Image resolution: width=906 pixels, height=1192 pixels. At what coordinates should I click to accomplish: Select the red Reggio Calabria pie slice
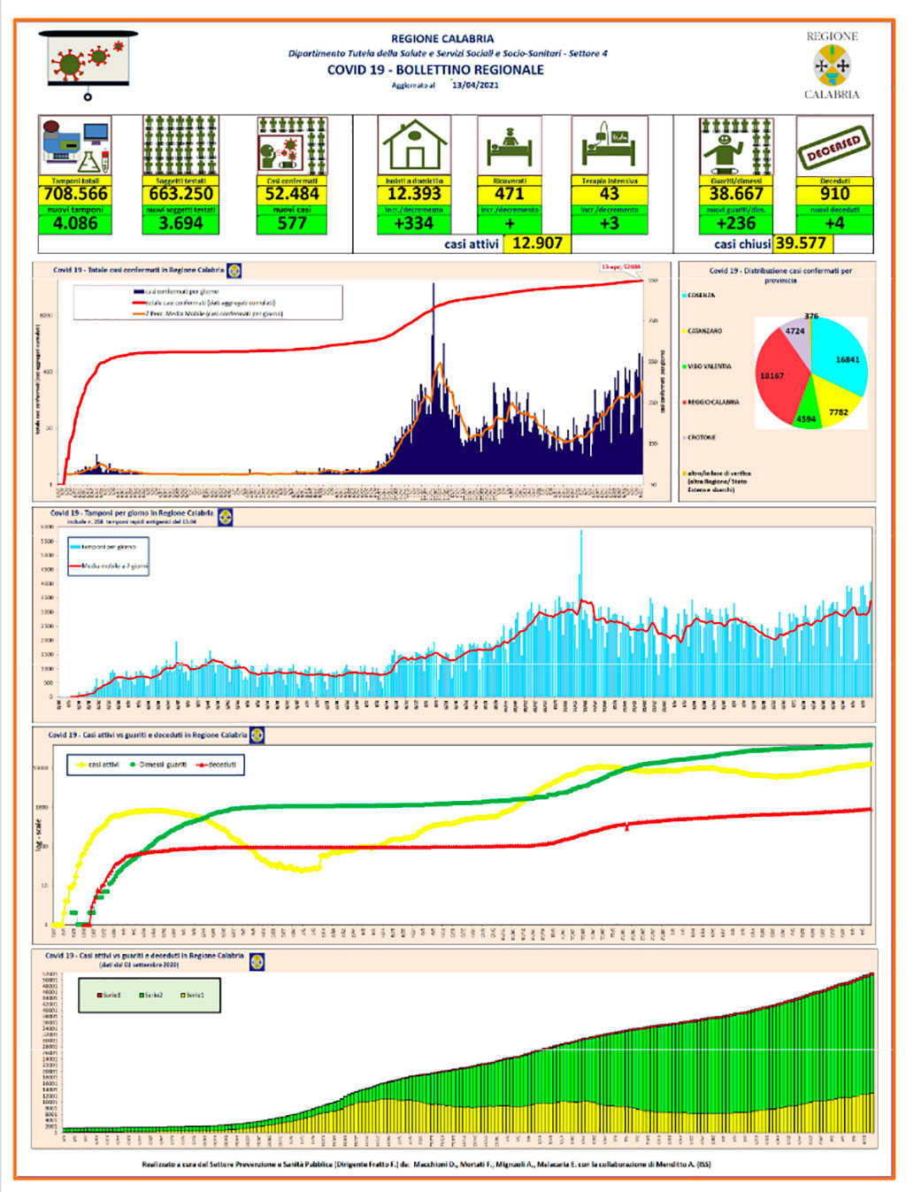(783, 381)
